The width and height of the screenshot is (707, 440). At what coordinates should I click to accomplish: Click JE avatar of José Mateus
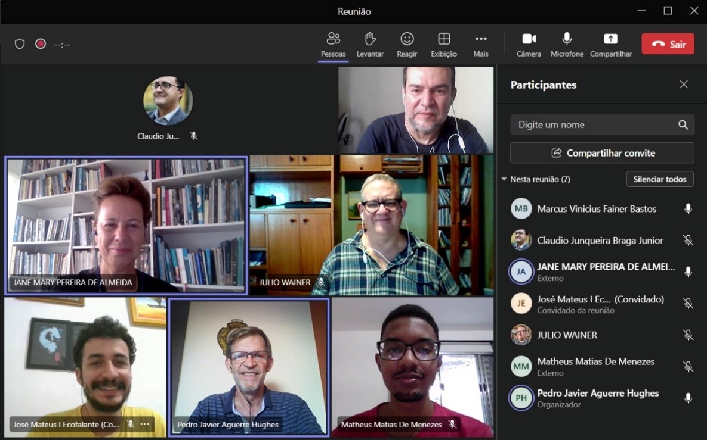click(521, 304)
